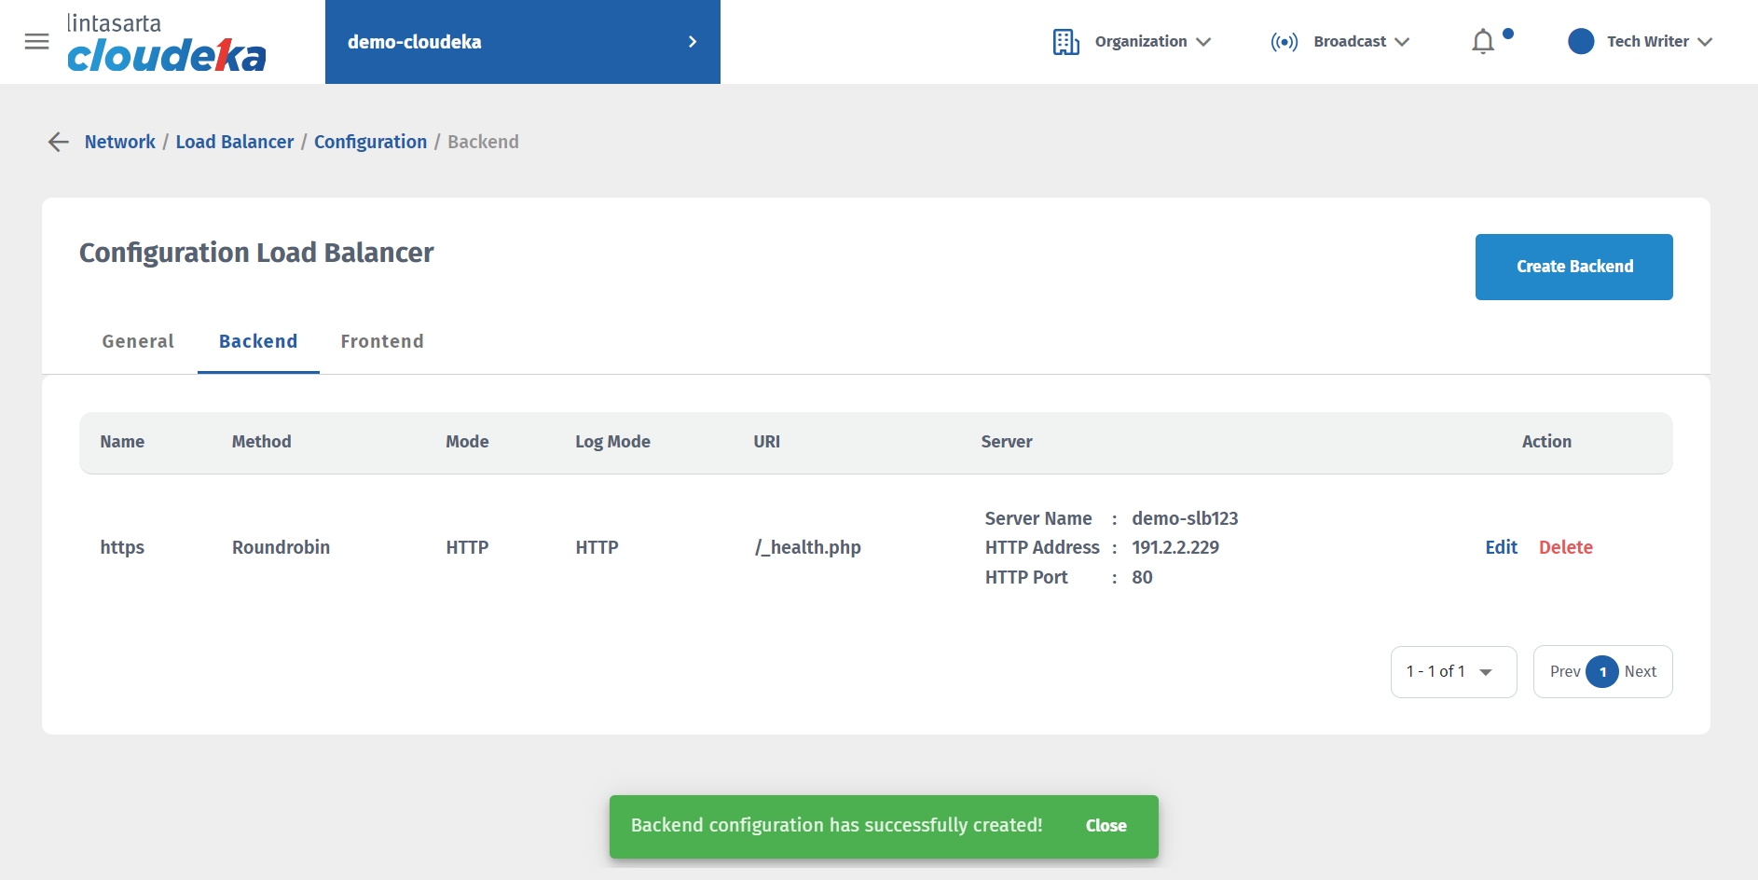Switch to the General tab
1758x880 pixels.
pos(138,341)
